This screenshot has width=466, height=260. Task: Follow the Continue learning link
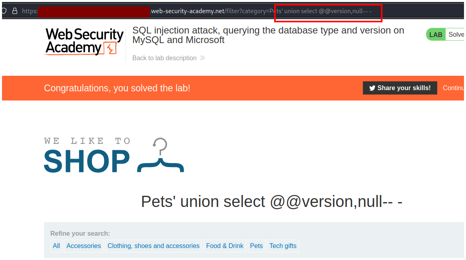[454, 88]
